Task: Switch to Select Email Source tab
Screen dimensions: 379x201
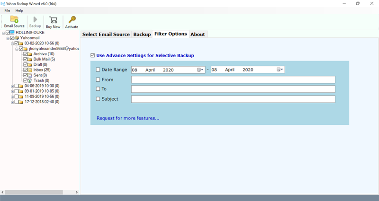Action: click(x=106, y=34)
